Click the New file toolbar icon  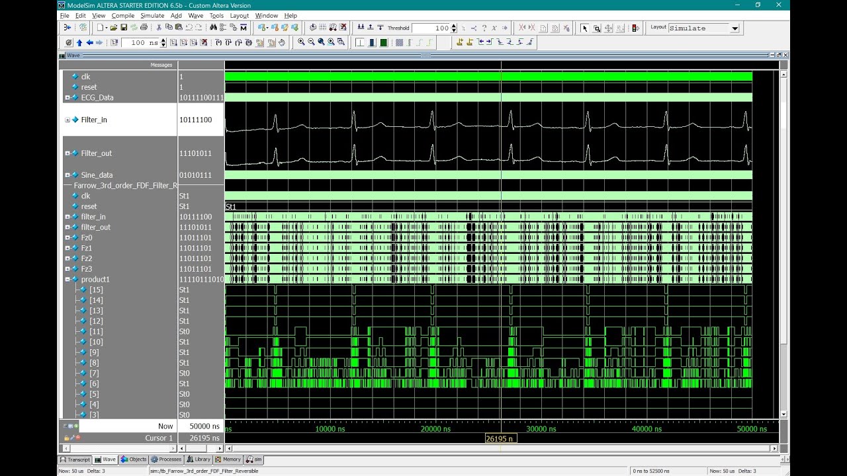pos(100,27)
